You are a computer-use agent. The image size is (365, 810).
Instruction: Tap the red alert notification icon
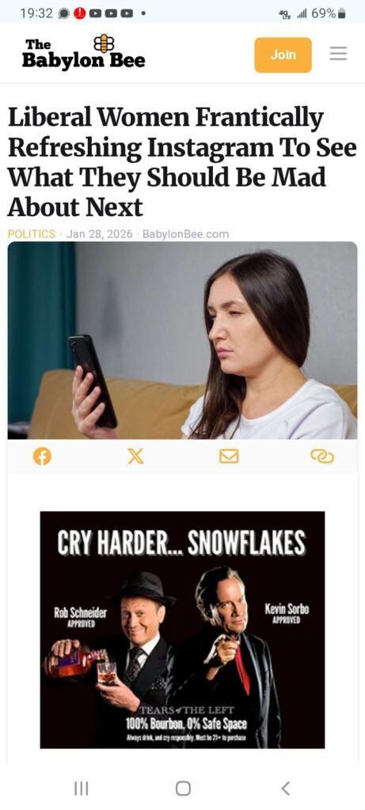pyautogui.click(x=80, y=13)
